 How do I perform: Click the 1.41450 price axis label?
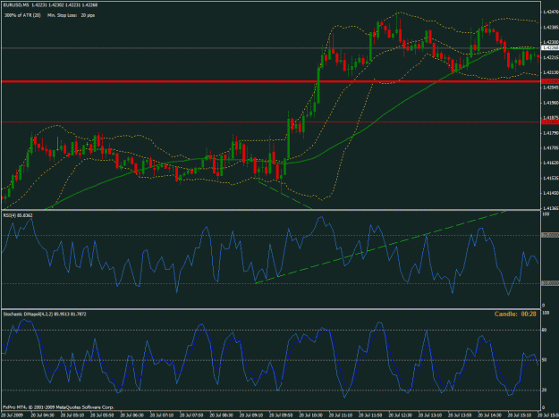pyautogui.click(x=551, y=193)
